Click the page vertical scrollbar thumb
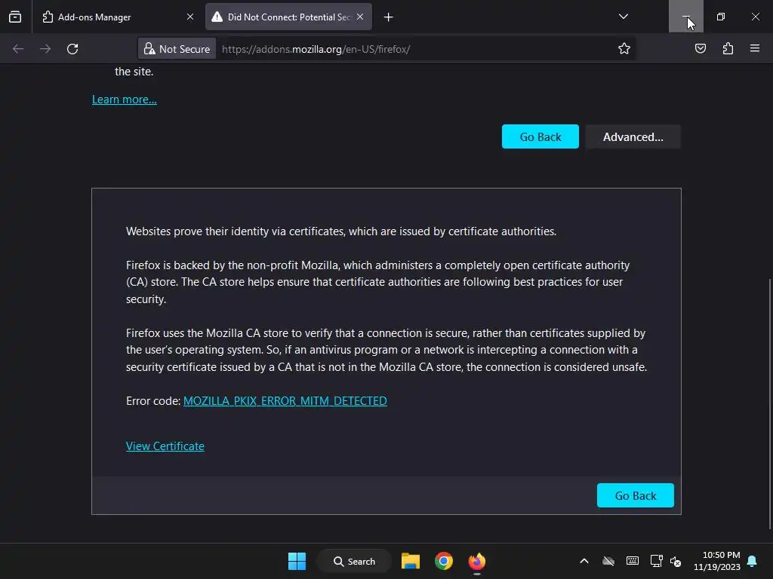 [770, 404]
